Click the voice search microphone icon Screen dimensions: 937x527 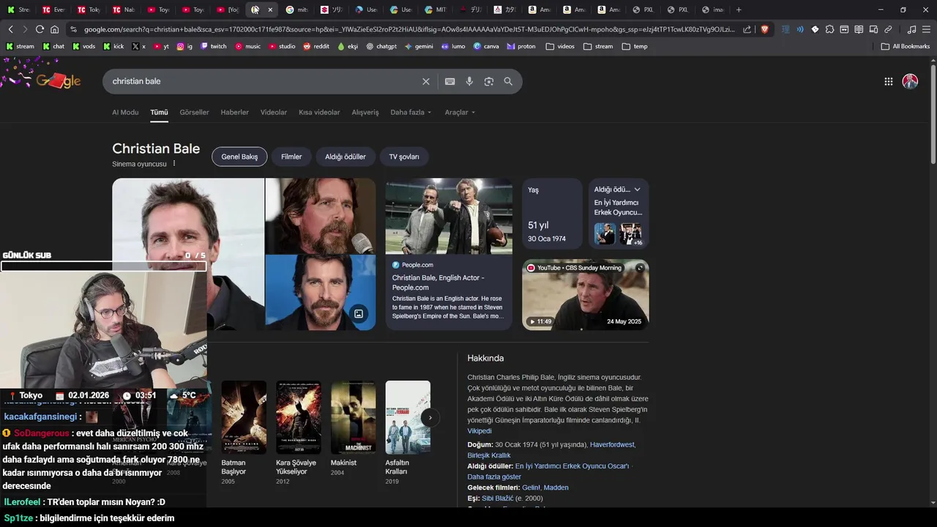(469, 81)
